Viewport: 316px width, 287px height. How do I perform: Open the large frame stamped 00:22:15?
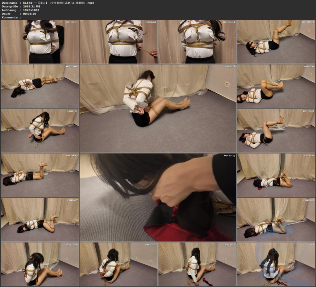[158, 197]
